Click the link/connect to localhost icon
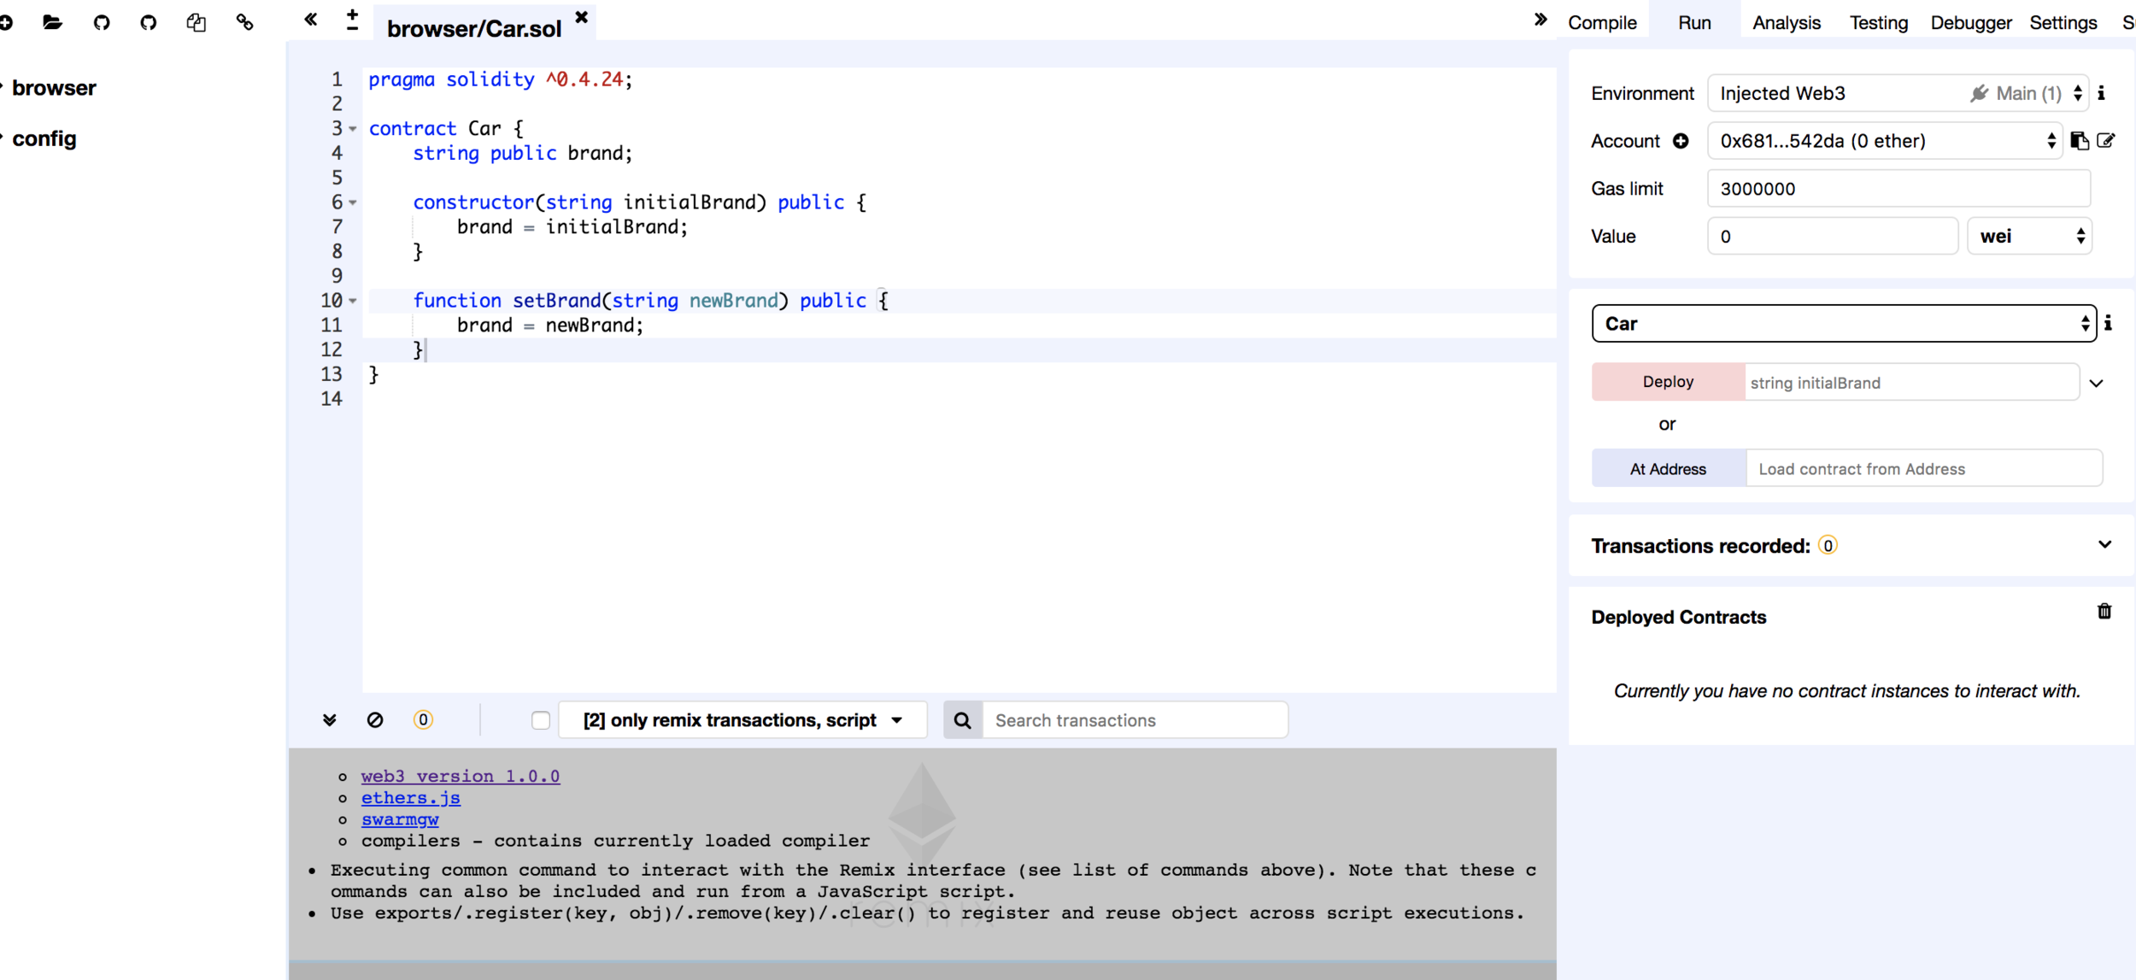The width and height of the screenshot is (2136, 980). point(244,22)
